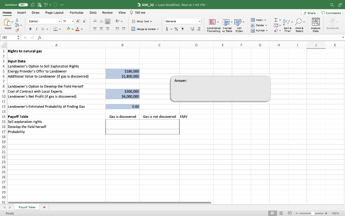Screen dimensions: 345x216
Task: Open Format as Table
Action: [x=227, y=26]
